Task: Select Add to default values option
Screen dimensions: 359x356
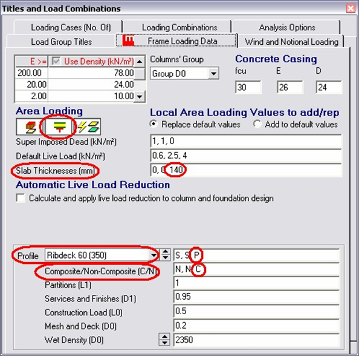Action: click(257, 124)
